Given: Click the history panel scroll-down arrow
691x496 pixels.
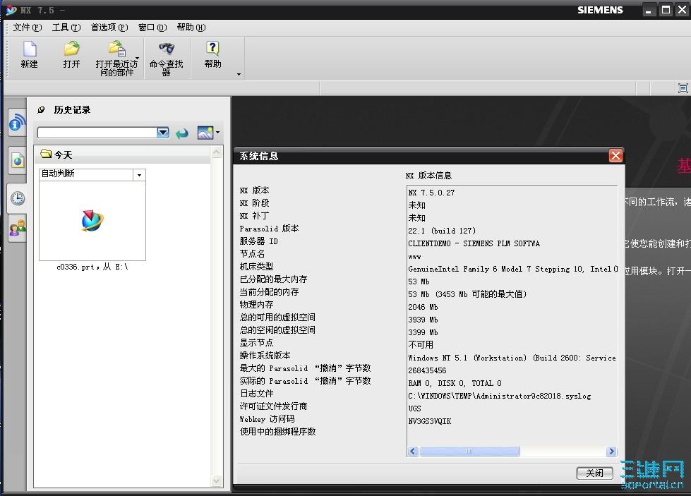Looking at the screenshot, I should [217, 480].
